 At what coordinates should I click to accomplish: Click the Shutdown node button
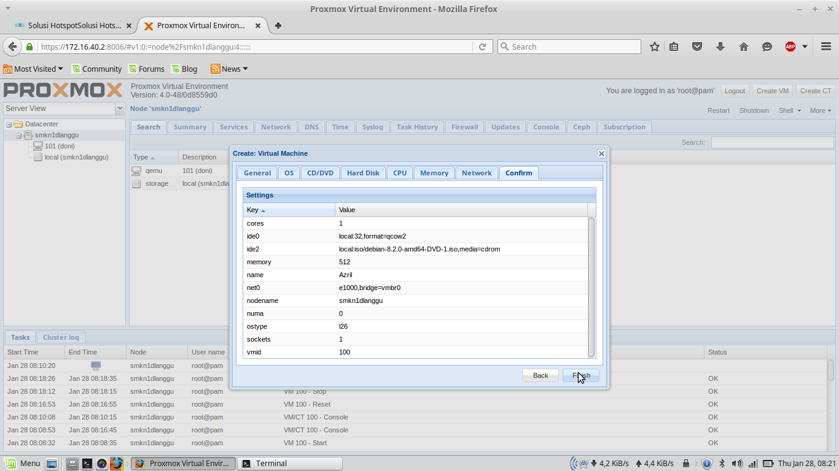[754, 110]
